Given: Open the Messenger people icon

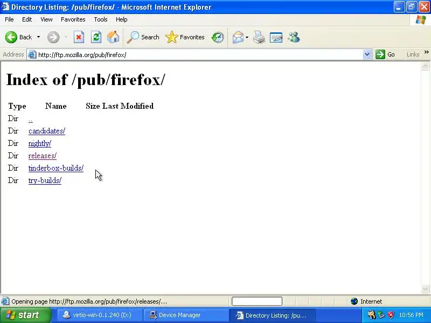Looking at the screenshot, I should tap(294, 37).
